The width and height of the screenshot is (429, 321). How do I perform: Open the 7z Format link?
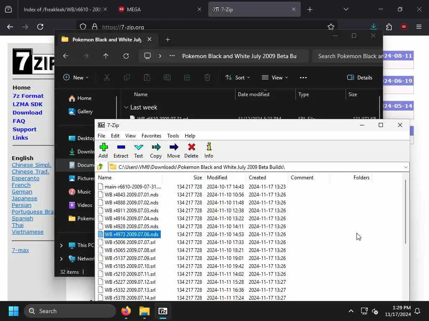tap(28, 96)
